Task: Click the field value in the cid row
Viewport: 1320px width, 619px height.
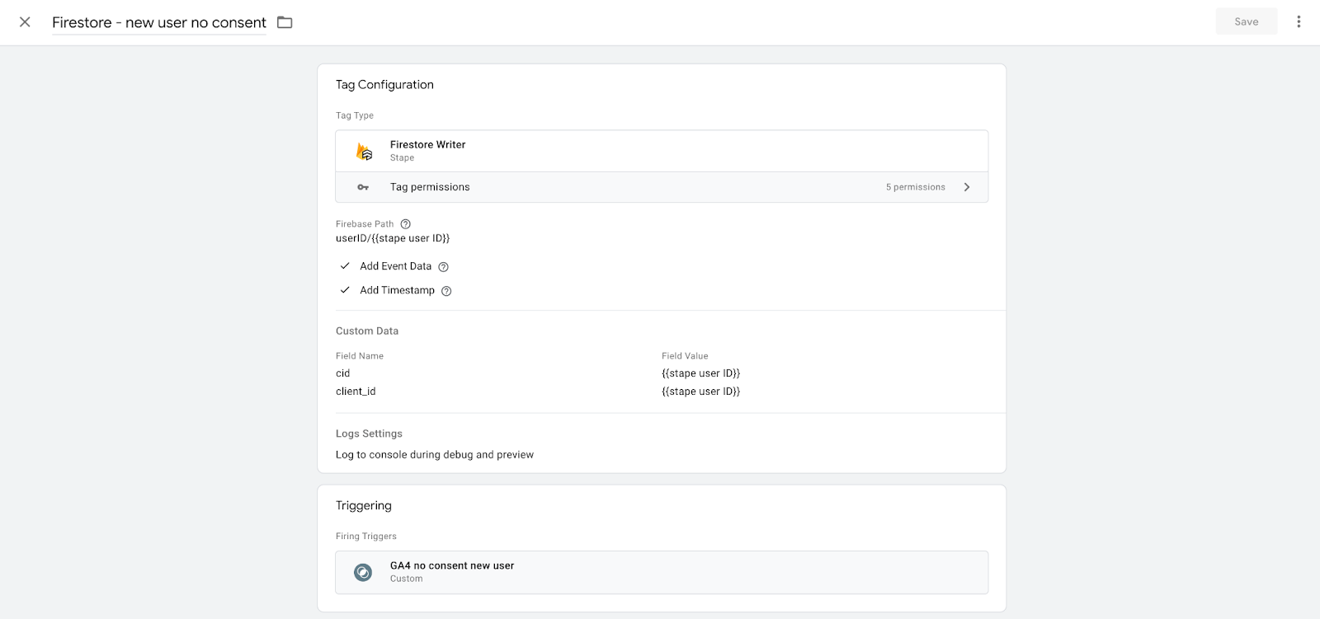Action: click(700, 373)
